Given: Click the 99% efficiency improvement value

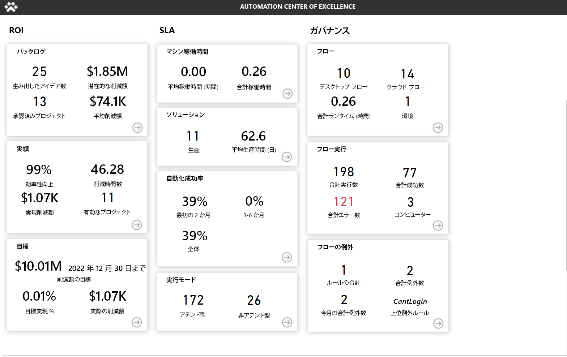Looking at the screenshot, I should 39,169.
